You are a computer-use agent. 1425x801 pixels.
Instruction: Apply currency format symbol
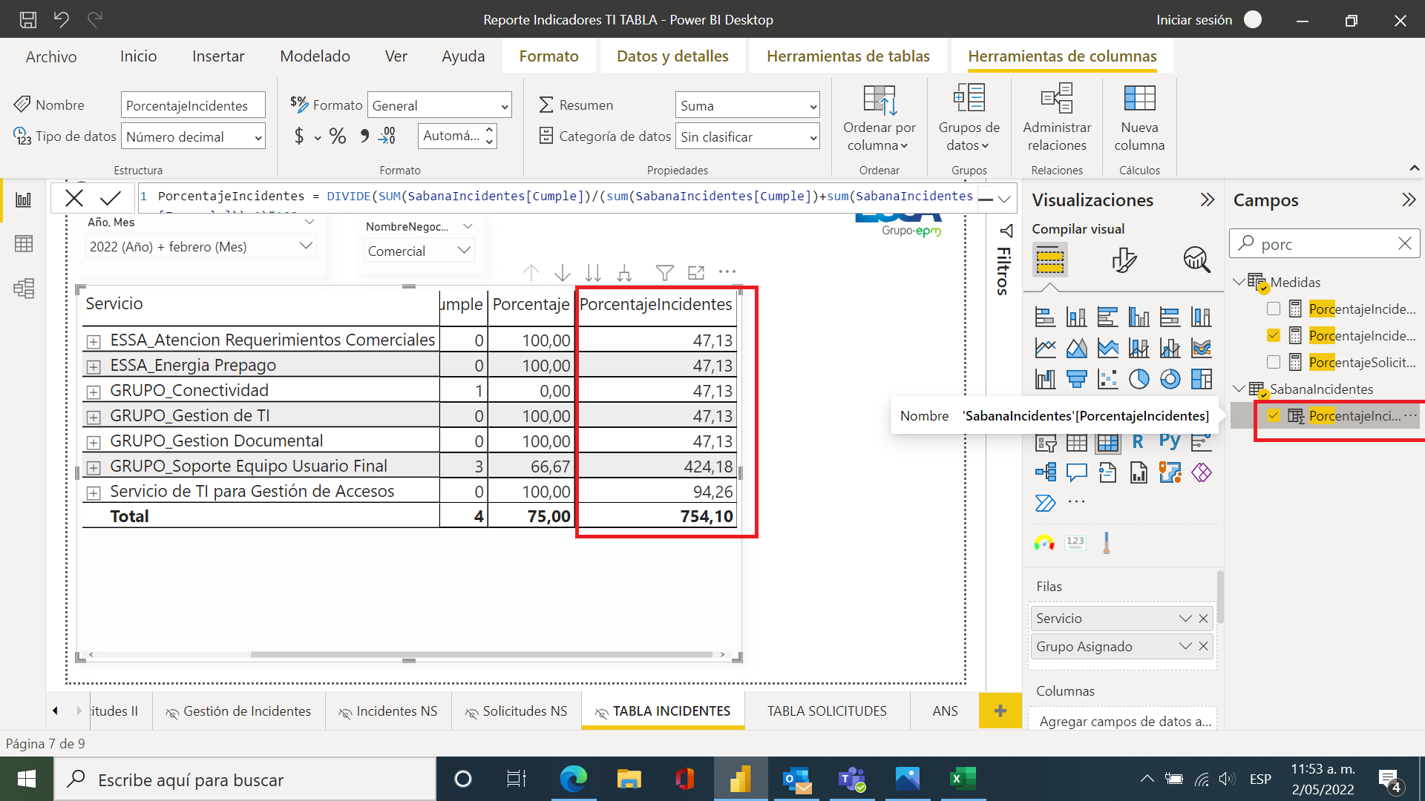pyautogui.click(x=299, y=136)
